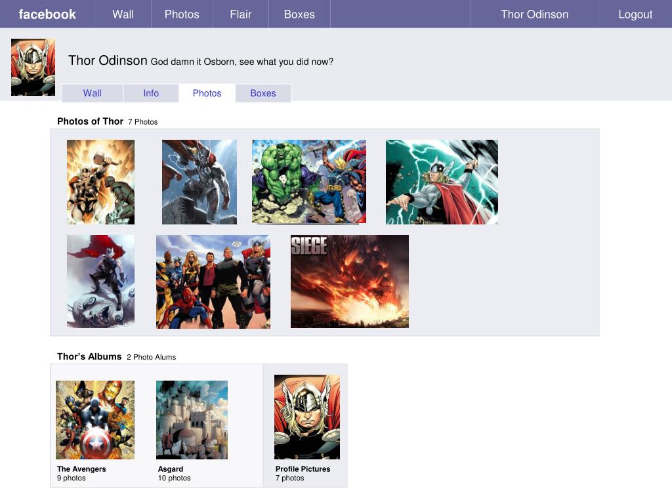Select the Photos profile tab
The height and width of the screenshot is (504, 672).
[207, 93]
